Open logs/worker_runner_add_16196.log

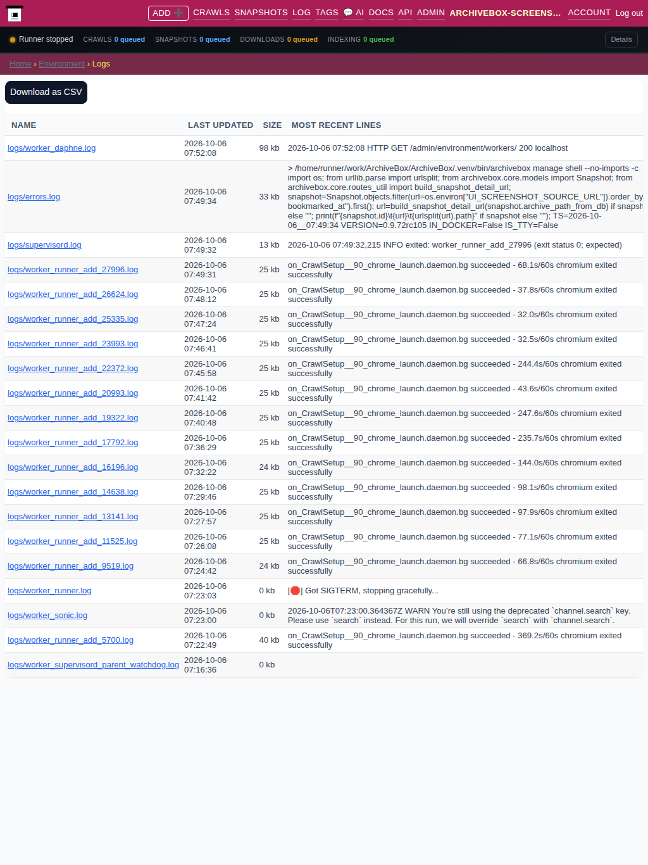click(73, 467)
